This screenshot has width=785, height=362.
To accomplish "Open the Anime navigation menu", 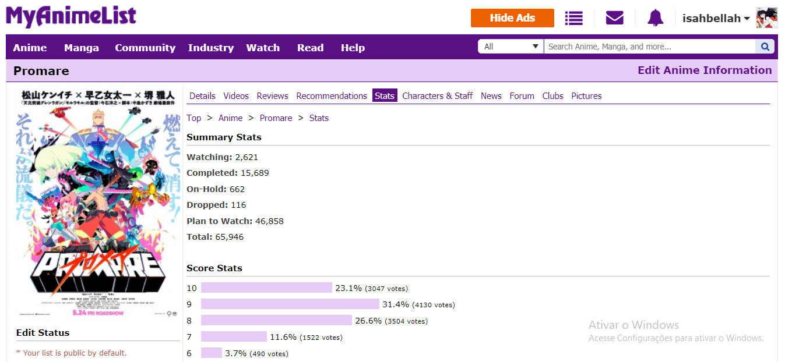I will 30,48.
